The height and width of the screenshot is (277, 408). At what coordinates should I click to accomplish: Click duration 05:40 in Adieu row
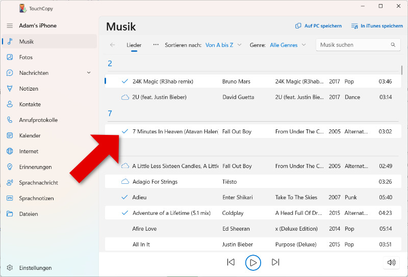point(386,197)
